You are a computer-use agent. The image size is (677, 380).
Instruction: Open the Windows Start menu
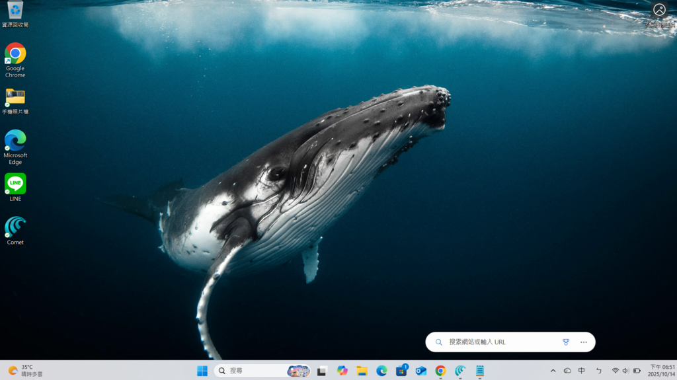pos(202,371)
